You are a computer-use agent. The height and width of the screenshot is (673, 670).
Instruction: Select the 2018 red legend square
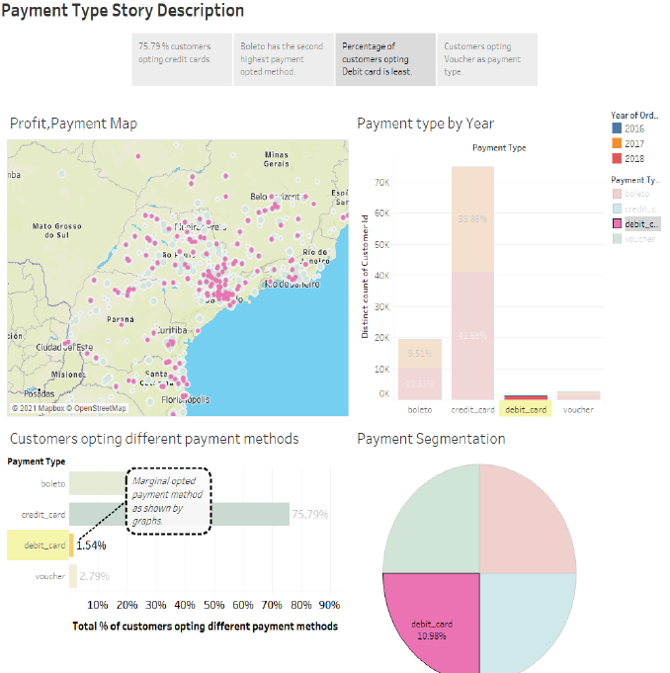pyautogui.click(x=617, y=158)
